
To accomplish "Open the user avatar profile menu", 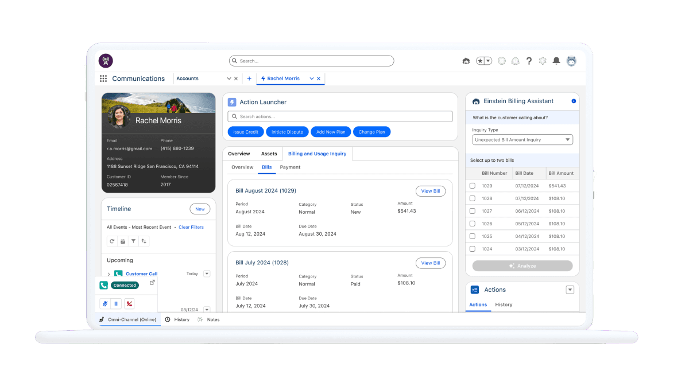I will pos(571,61).
